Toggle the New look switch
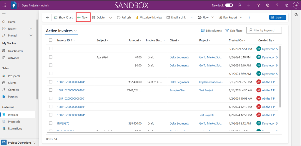301x146 pixels. click(229, 5)
